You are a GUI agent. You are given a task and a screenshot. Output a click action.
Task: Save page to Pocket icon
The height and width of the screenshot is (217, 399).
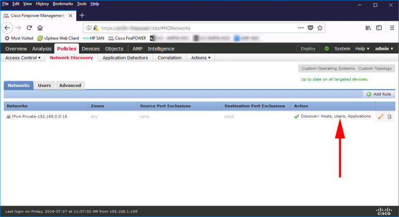311,28
